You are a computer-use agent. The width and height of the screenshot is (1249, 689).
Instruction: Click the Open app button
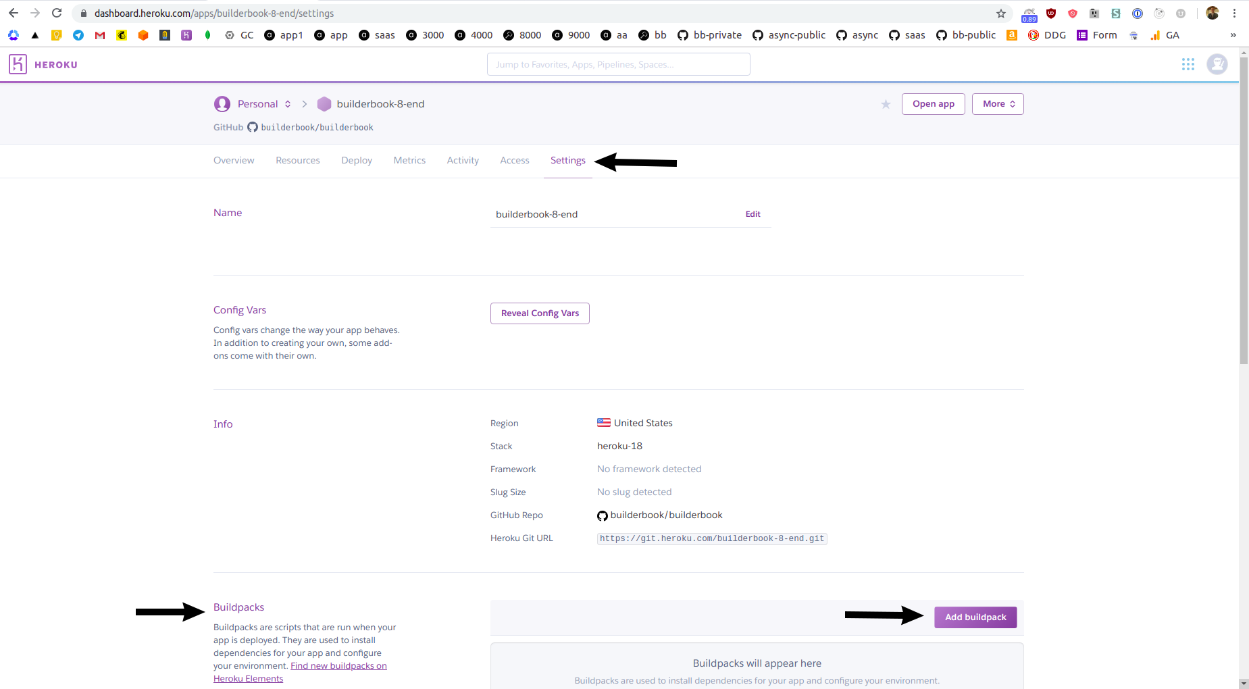pos(934,104)
